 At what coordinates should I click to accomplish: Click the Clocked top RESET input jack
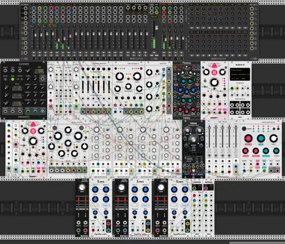(6, 70)
